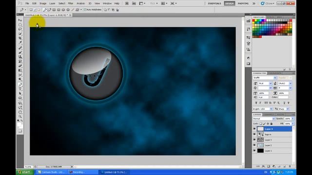This screenshot has width=312, height=175.
Task: Select the Healing Brush tool
Action: 20,48
